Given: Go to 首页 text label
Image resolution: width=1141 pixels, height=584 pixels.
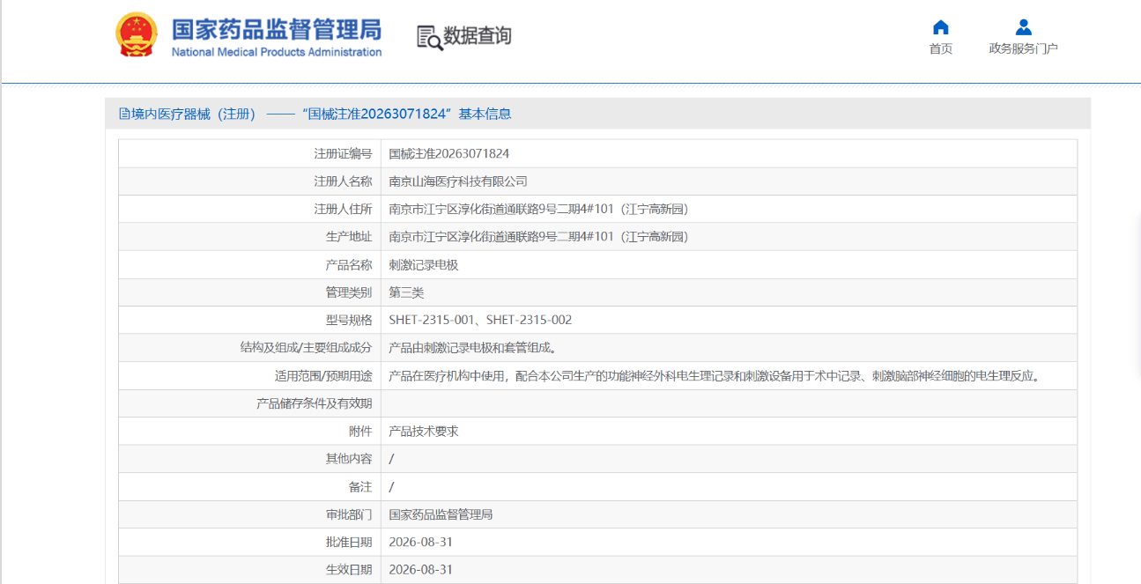Looking at the screenshot, I should click(941, 48).
